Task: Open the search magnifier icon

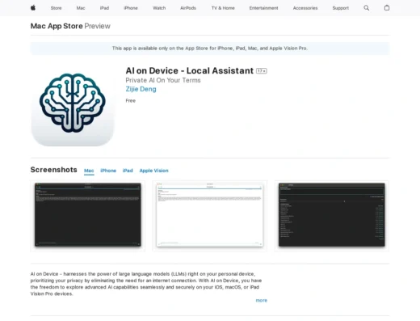Action: click(367, 8)
